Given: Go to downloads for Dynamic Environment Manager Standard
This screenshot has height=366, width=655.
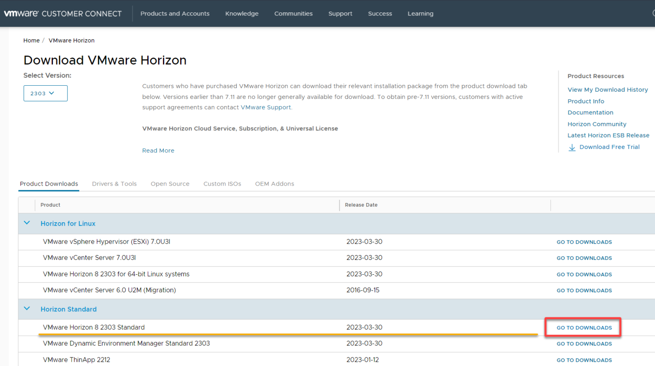Looking at the screenshot, I should (584, 344).
